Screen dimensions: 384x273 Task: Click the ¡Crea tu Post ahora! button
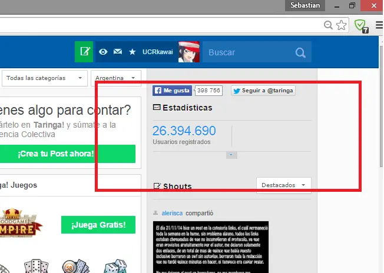click(68, 154)
